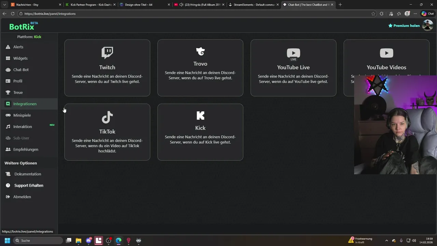
Task: Open Task View on the taskbar
Action: pos(69,241)
